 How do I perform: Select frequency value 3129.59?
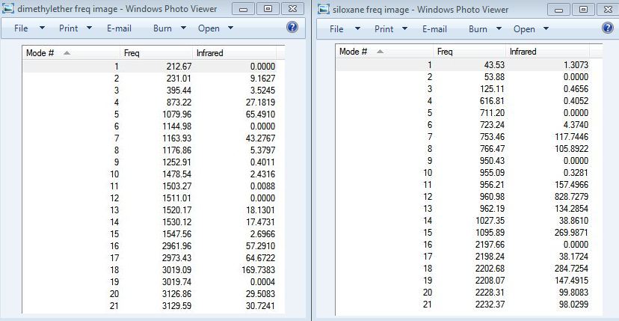[176, 305]
